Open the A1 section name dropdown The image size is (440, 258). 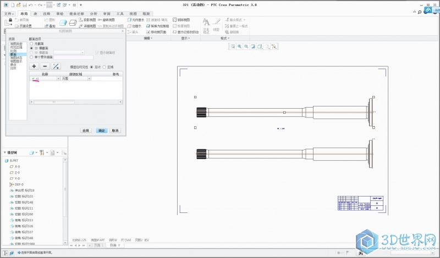(58, 78)
